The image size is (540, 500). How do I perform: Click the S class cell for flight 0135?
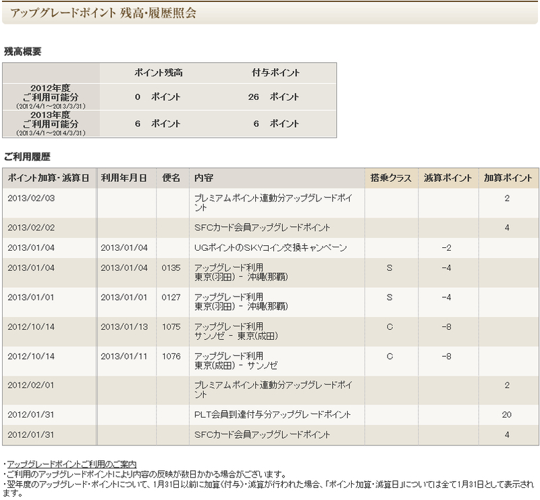pyautogui.click(x=389, y=268)
